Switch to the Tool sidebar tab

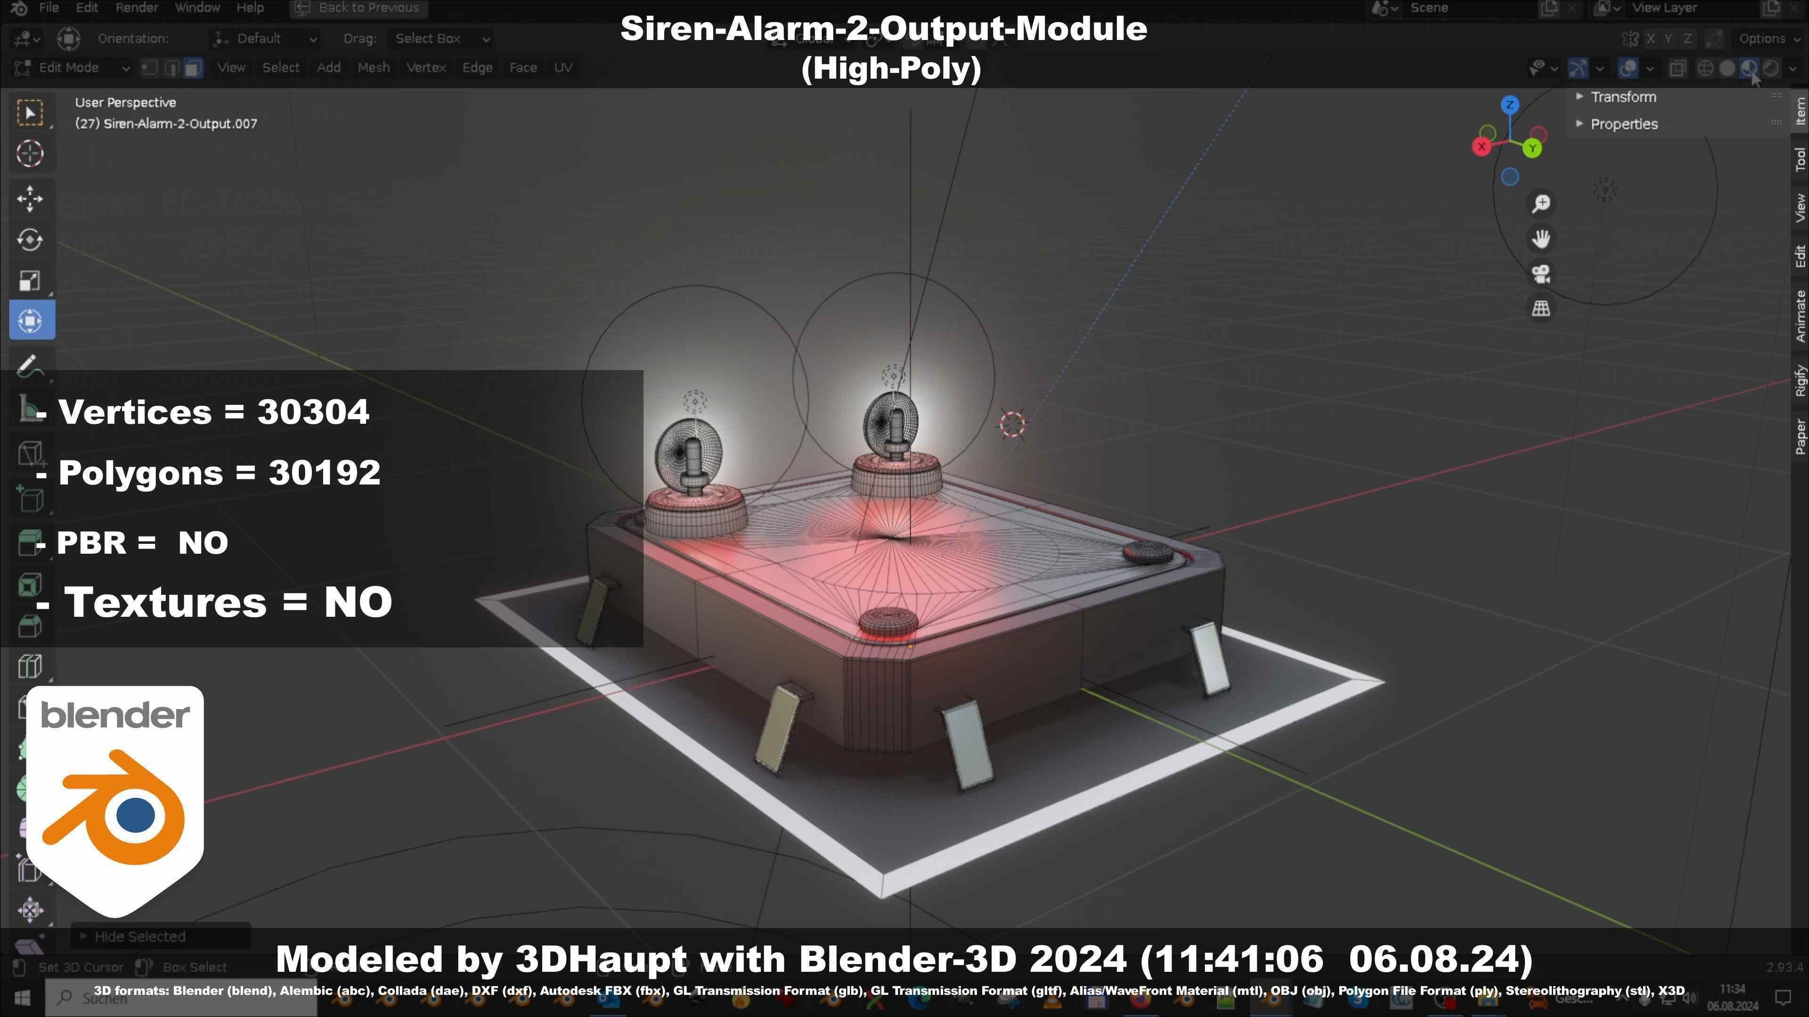pyautogui.click(x=1801, y=160)
